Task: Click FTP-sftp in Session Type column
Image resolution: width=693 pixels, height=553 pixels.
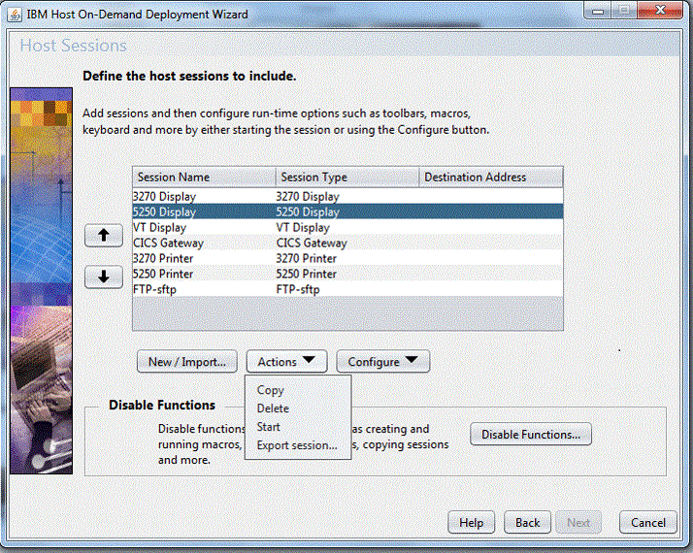Action: [x=298, y=289]
